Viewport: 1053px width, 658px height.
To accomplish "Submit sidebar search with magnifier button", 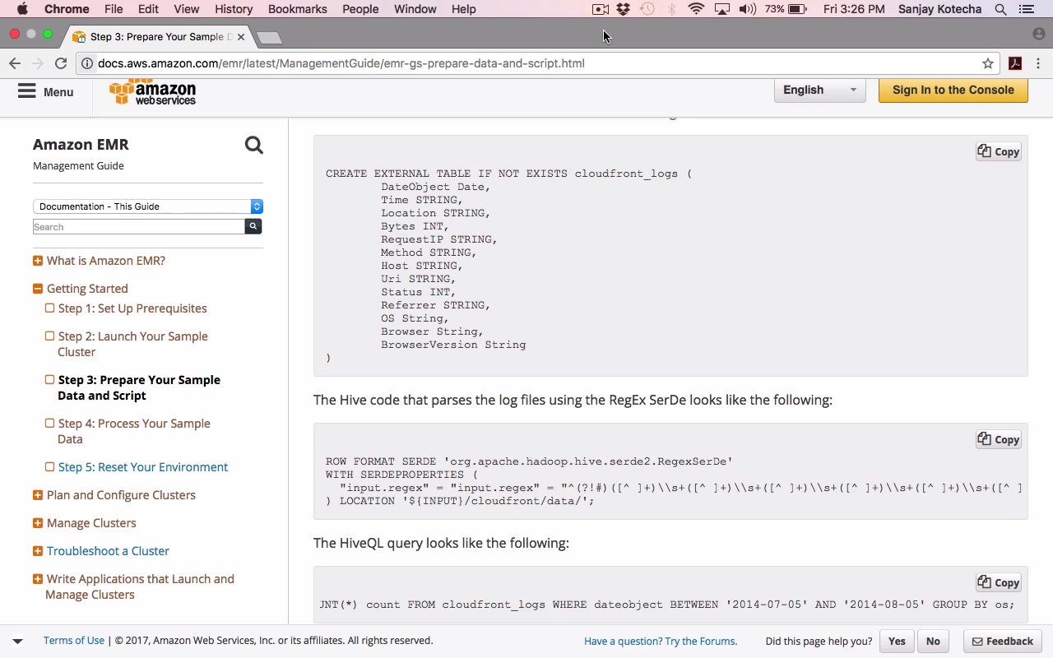I will point(253,226).
